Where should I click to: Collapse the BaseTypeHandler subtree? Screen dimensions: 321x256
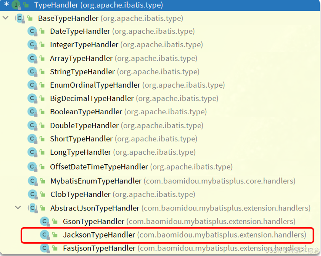click(5, 17)
